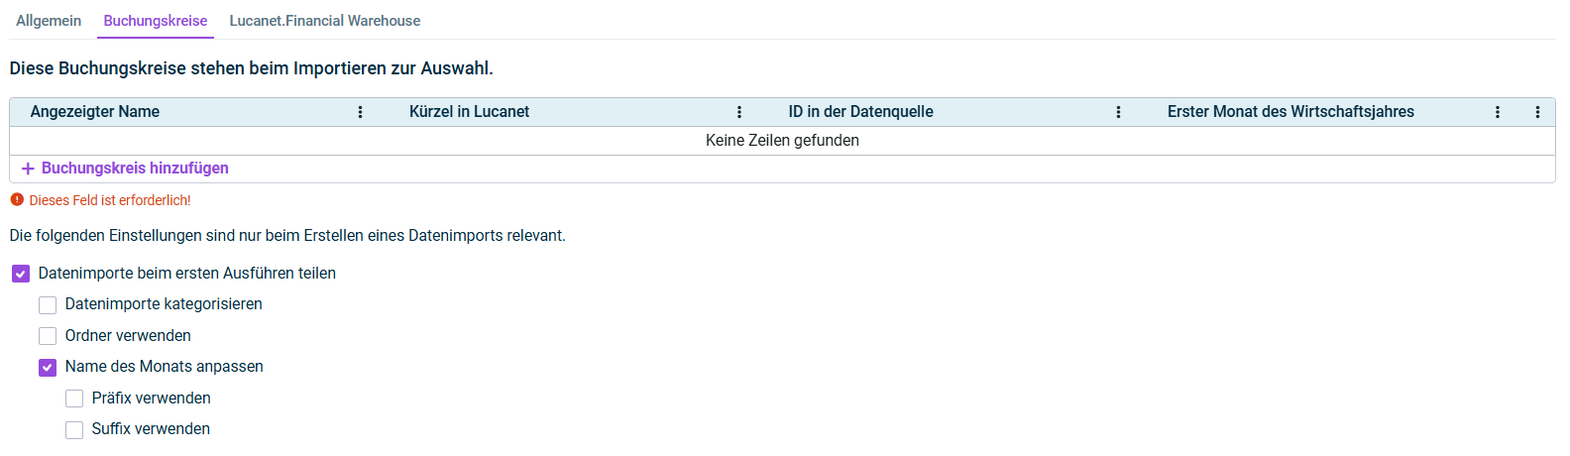This screenshot has height=456, width=1570.
Task: Click the Buchungskreis hinzufügen link
Action: click(135, 169)
